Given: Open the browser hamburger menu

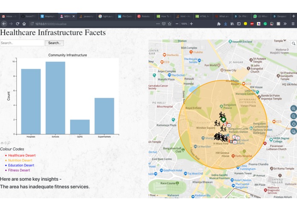Looking at the screenshot, I should pos(293,24).
